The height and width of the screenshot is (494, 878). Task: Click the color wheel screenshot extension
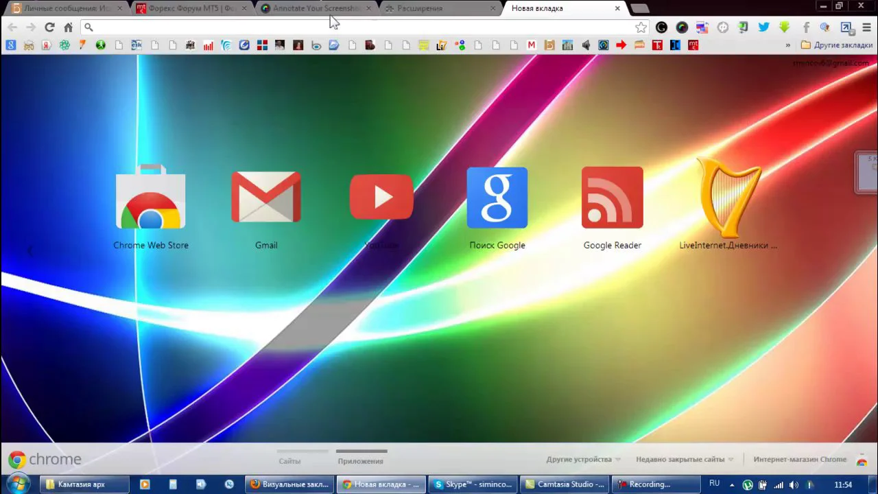[x=682, y=27]
